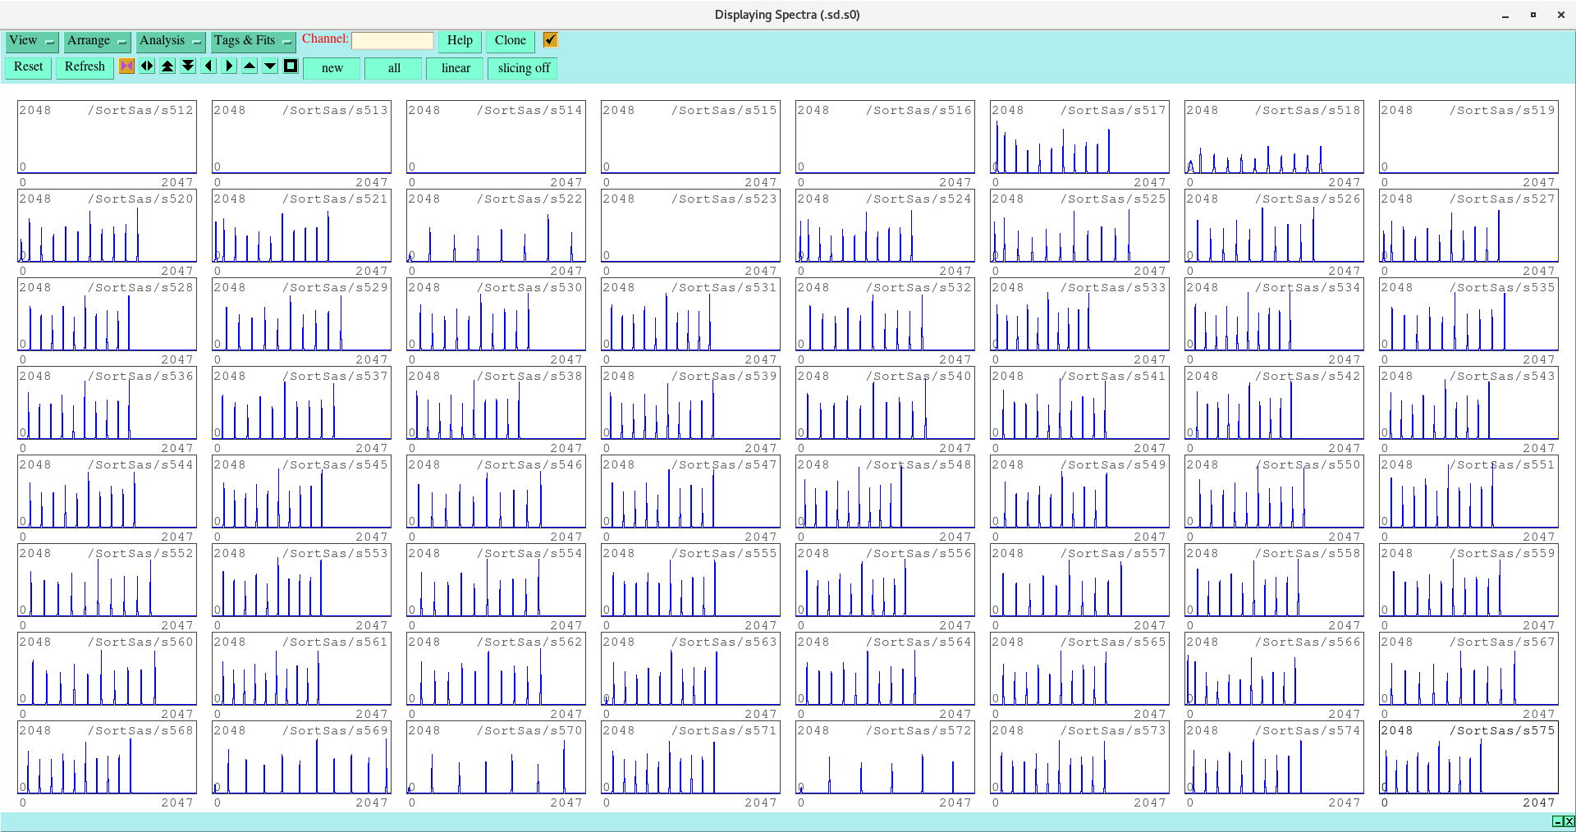Click the '/SortSas/s519' label
Screen dimensions: 1576x832
[1502, 110]
